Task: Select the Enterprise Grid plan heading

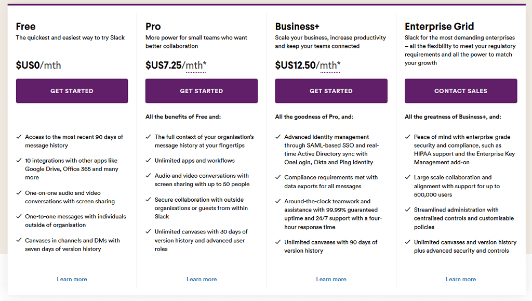Action: pos(439,27)
